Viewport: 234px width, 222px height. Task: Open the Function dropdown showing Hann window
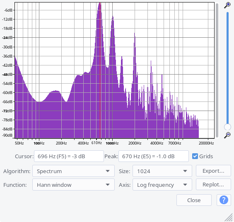click(x=73, y=185)
